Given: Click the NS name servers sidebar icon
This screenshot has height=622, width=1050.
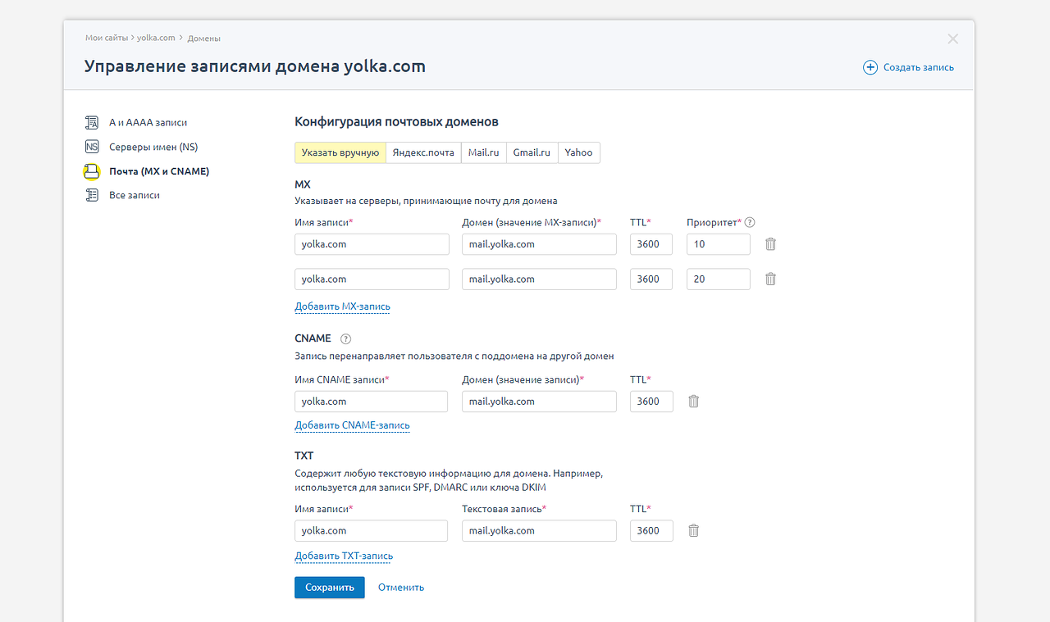Looking at the screenshot, I should coord(92,148).
